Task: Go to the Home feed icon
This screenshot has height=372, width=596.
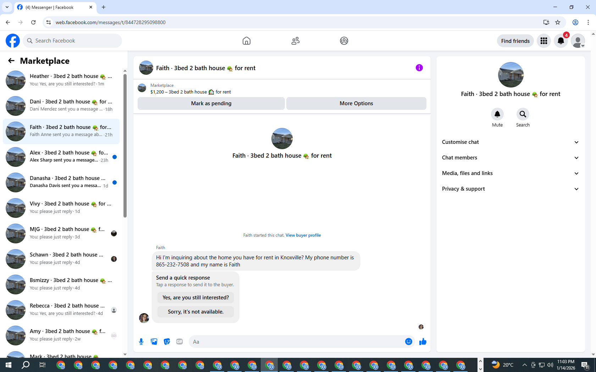Action: (x=247, y=41)
